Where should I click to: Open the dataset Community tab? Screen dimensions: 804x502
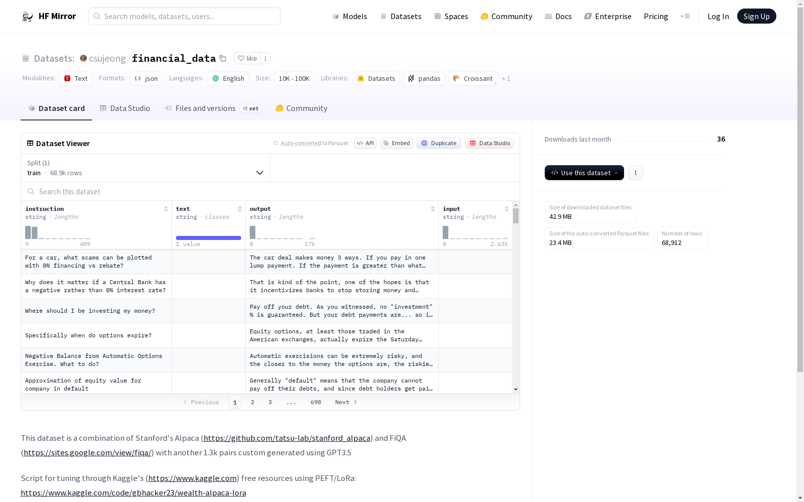coord(301,108)
